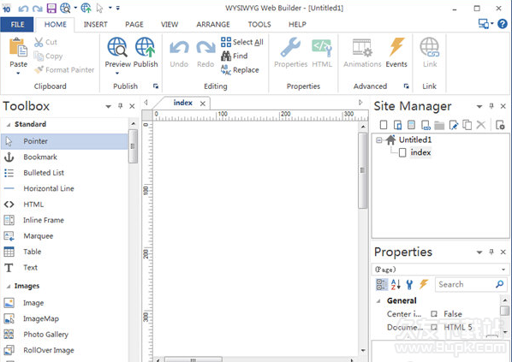Click the Paste clipboard icon
This screenshot has height=362, width=512.
18,48
